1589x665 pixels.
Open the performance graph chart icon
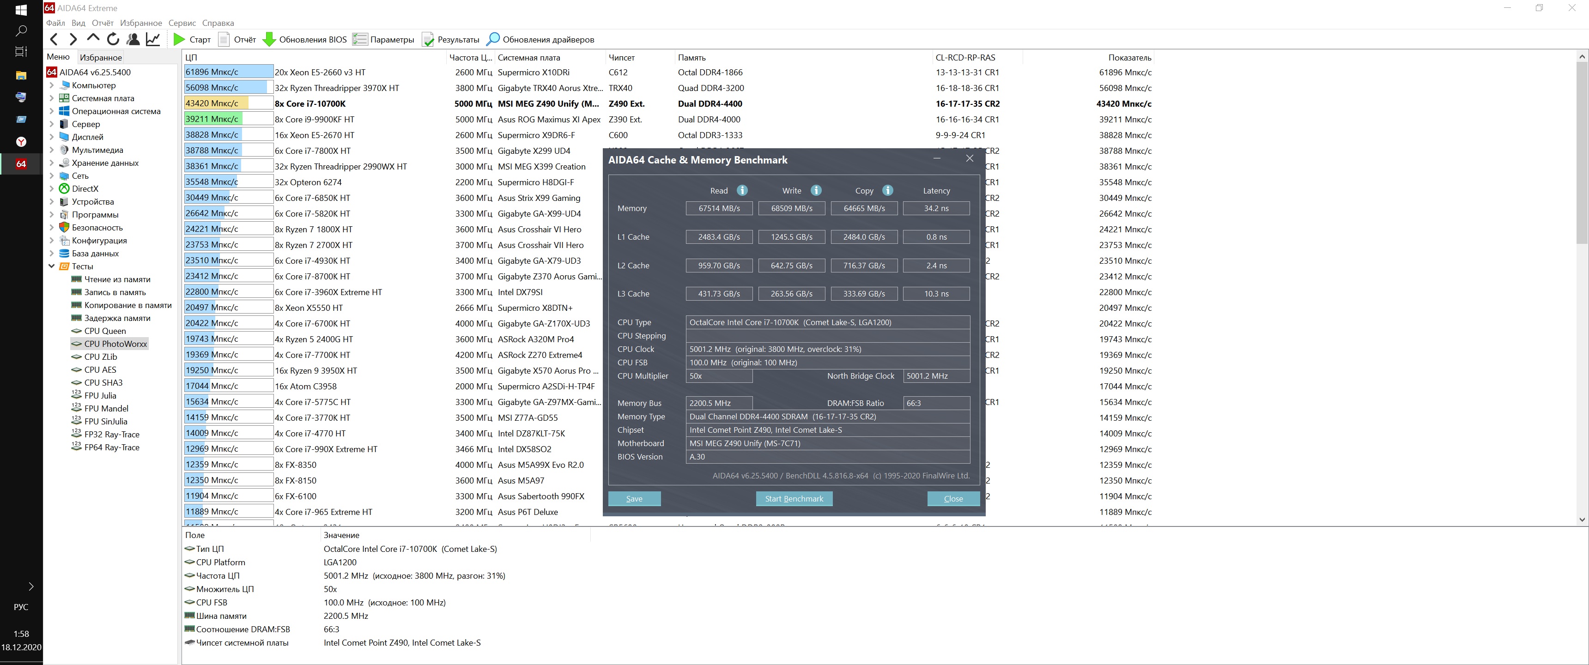click(153, 39)
